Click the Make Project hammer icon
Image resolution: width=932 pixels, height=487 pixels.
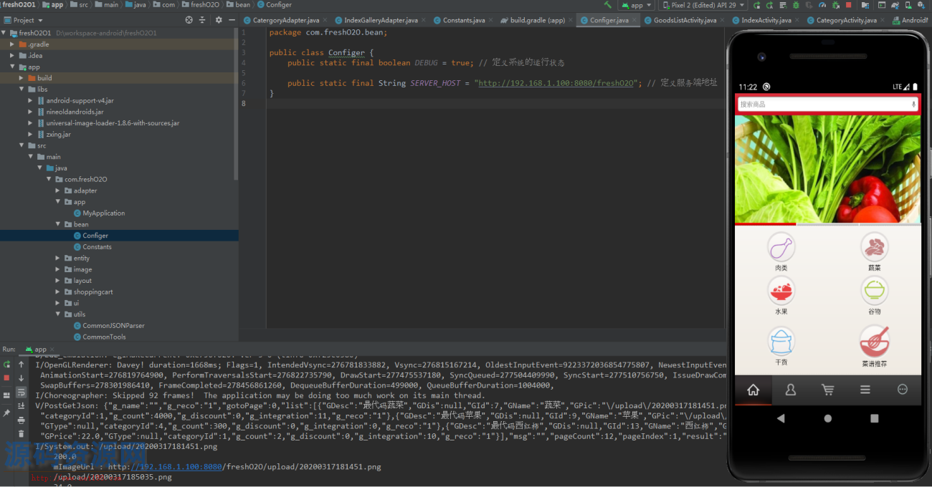[x=608, y=5]
